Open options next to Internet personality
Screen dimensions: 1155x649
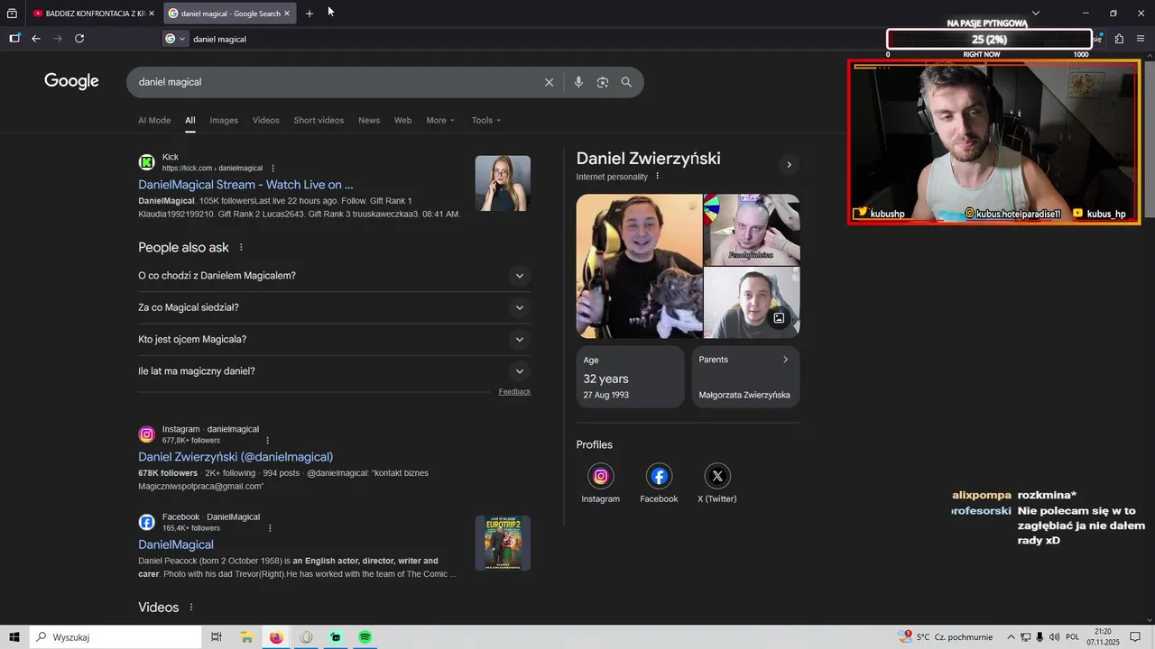[657, 177]
